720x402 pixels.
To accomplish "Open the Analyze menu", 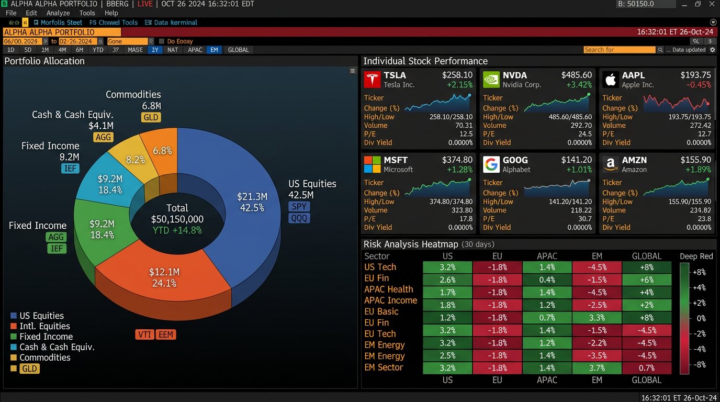I will tap(58, 13).
